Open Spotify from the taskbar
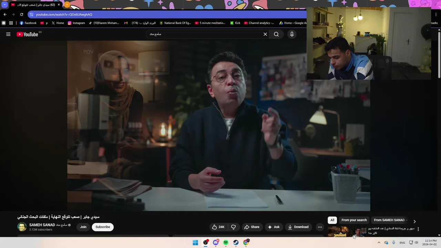The width and height of the screenshot is (441, 248). (226, 242)
